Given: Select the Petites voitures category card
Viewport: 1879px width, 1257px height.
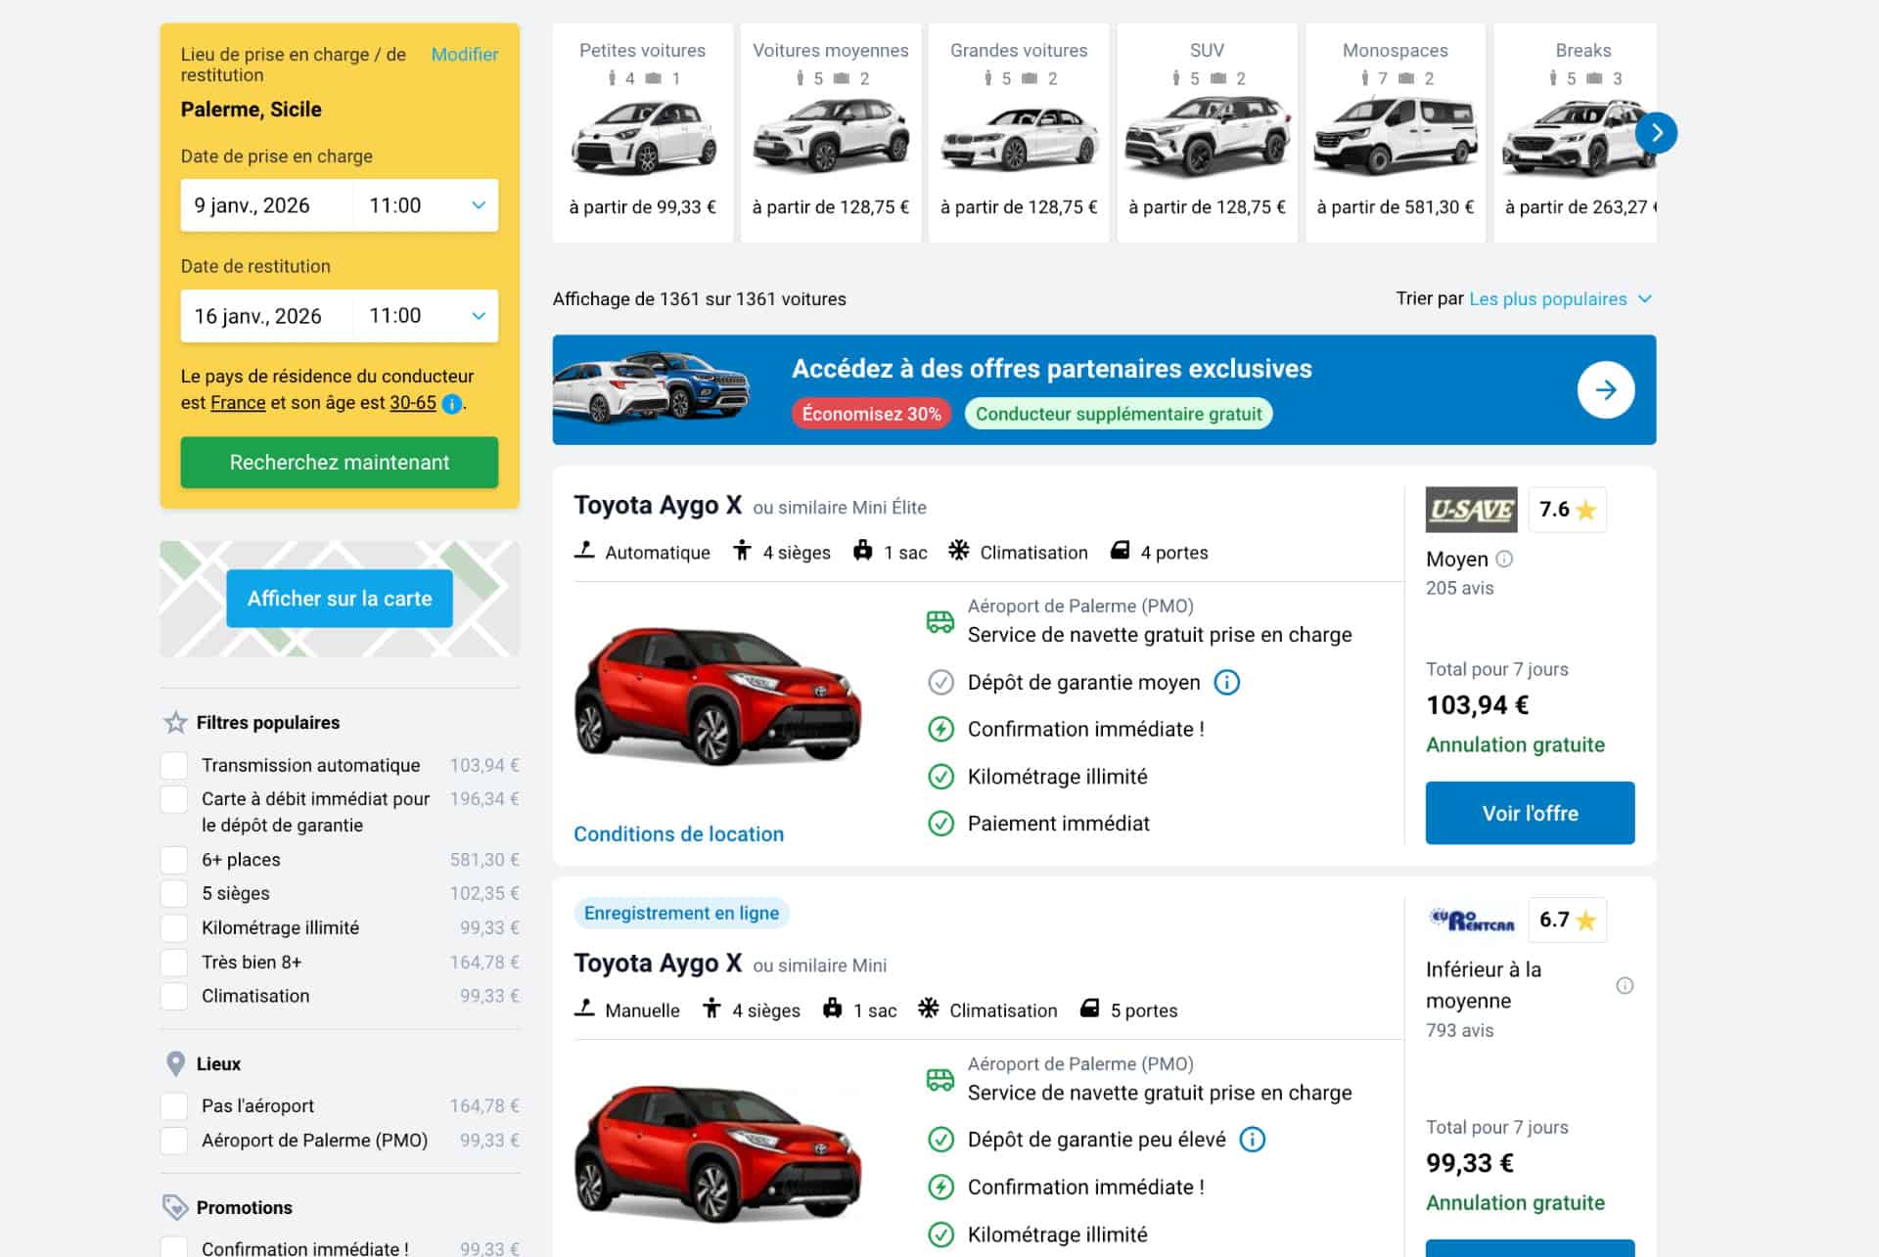Looking at the screenshot, I should (642, 132).
